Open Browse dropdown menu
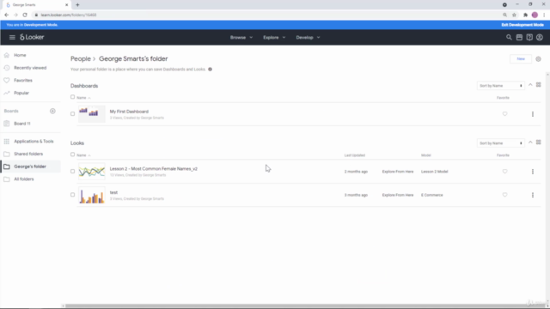This screenshot has width=550, height=309. click(x=241, y=38)
